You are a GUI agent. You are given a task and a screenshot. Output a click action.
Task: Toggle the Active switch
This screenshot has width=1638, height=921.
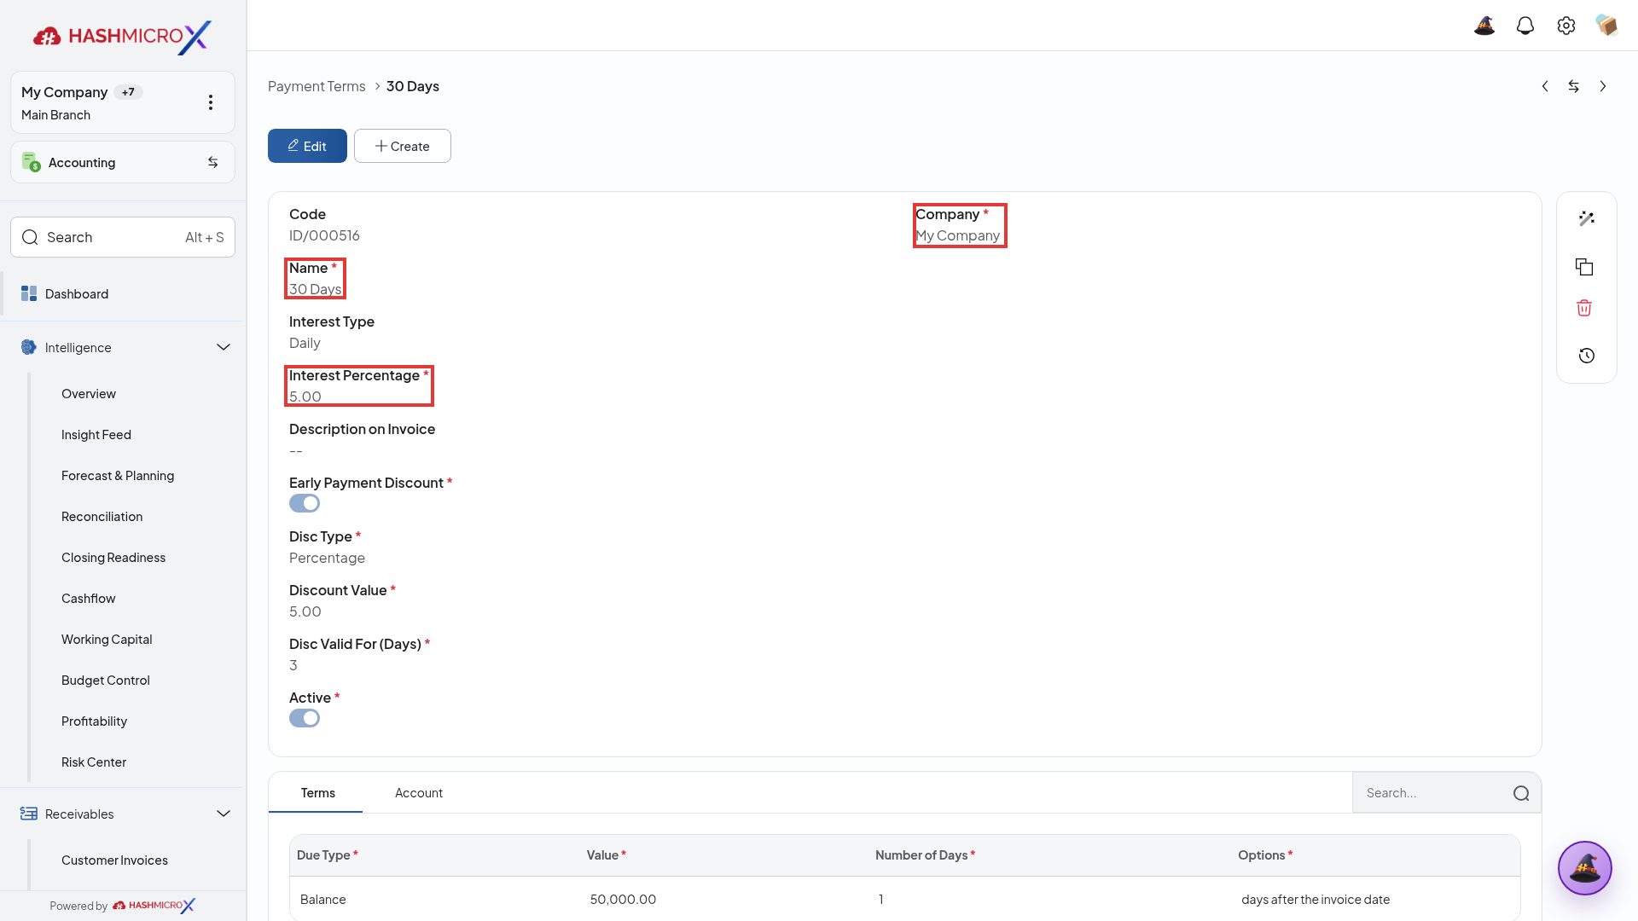coord(305,718)
